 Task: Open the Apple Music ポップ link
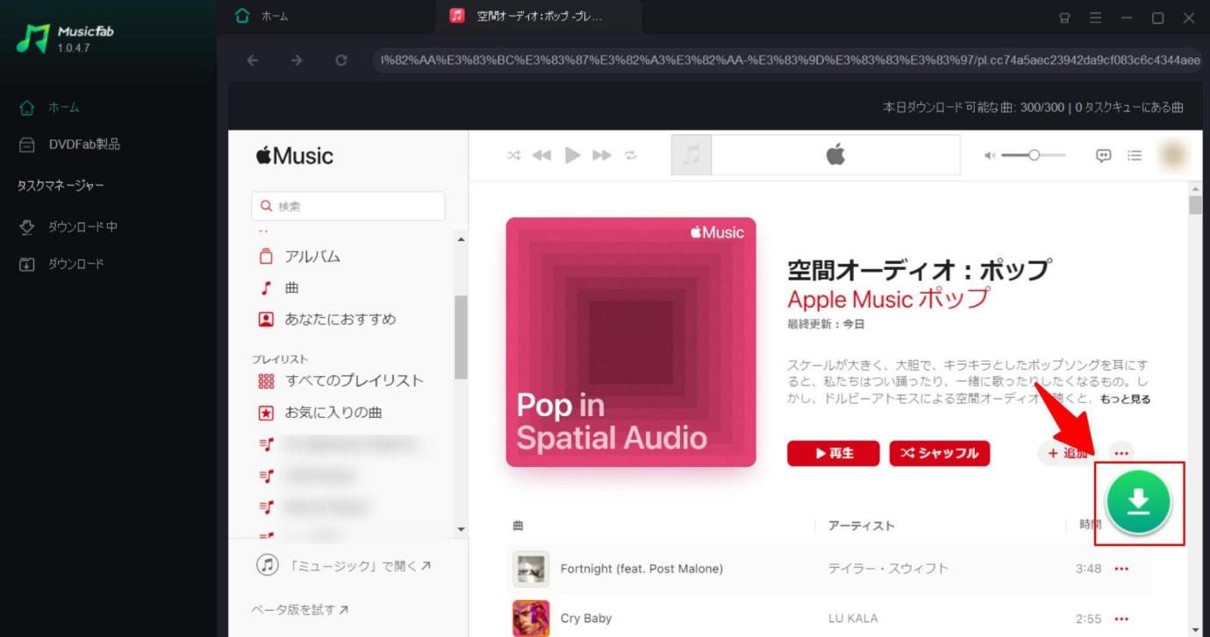(x=888, y=299)
